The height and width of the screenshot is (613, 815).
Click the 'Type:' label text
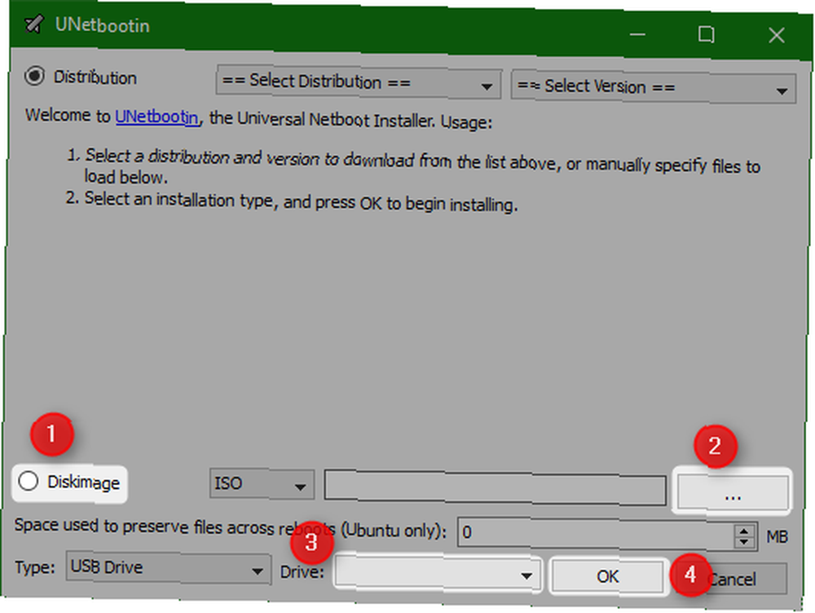tap(34, 567)
